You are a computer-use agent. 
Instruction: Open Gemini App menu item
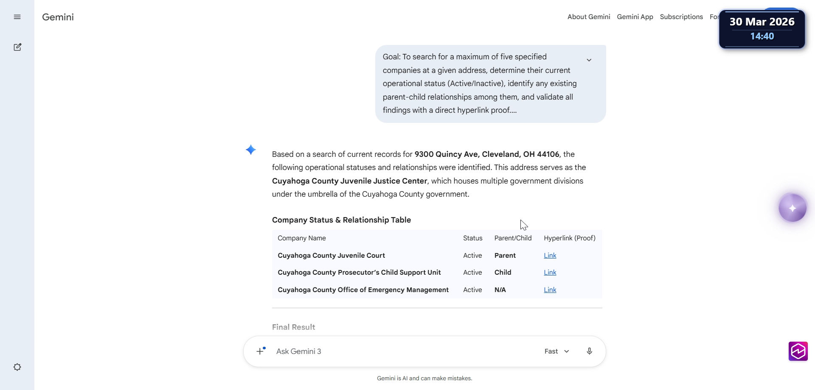pos(635,17)
